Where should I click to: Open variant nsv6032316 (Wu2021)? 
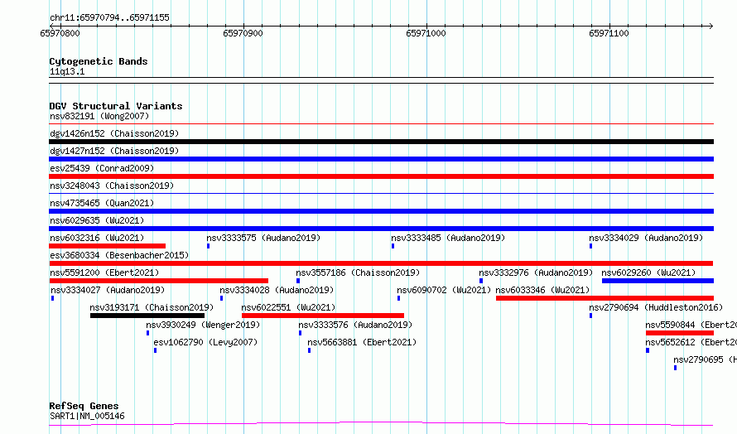(x=97, y=238)
